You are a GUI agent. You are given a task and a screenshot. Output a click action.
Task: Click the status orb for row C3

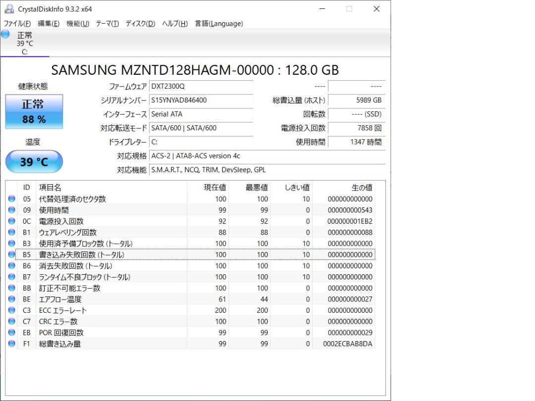coord(11,310)
